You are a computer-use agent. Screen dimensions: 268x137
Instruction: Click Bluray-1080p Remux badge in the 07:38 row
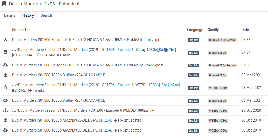(222, 40)
